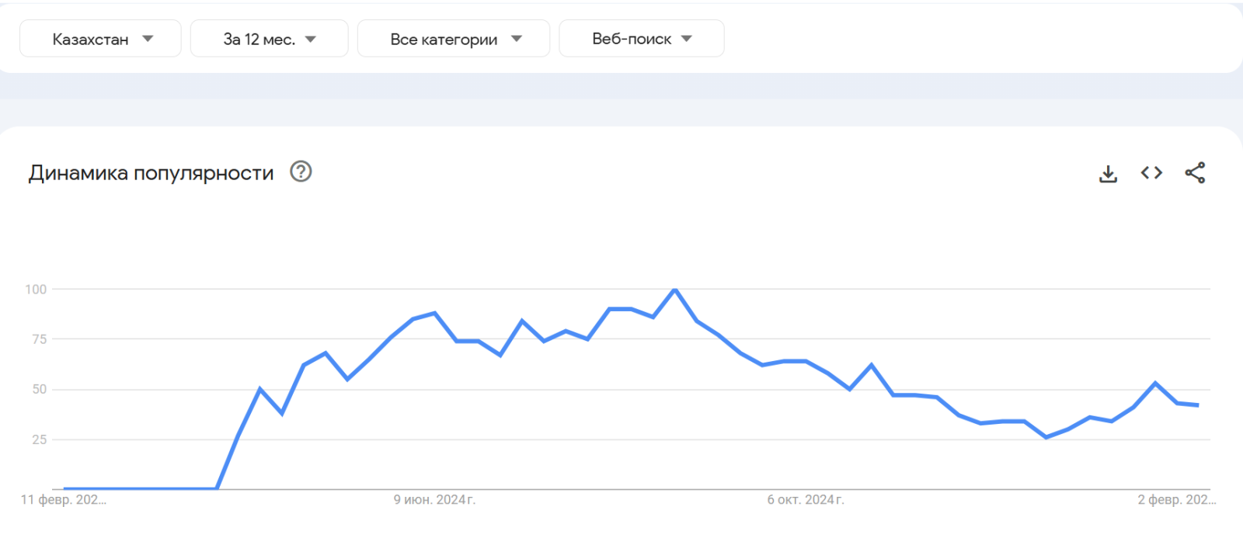Click the 6 окт. 2024 г. axis label

coord(806,500)
